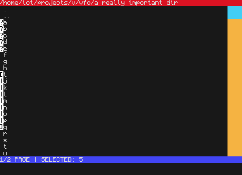The width and height of the screenshot is (242, 175).
Task: Select the current directory '.' entry
Action: click(x=5, y=10)
